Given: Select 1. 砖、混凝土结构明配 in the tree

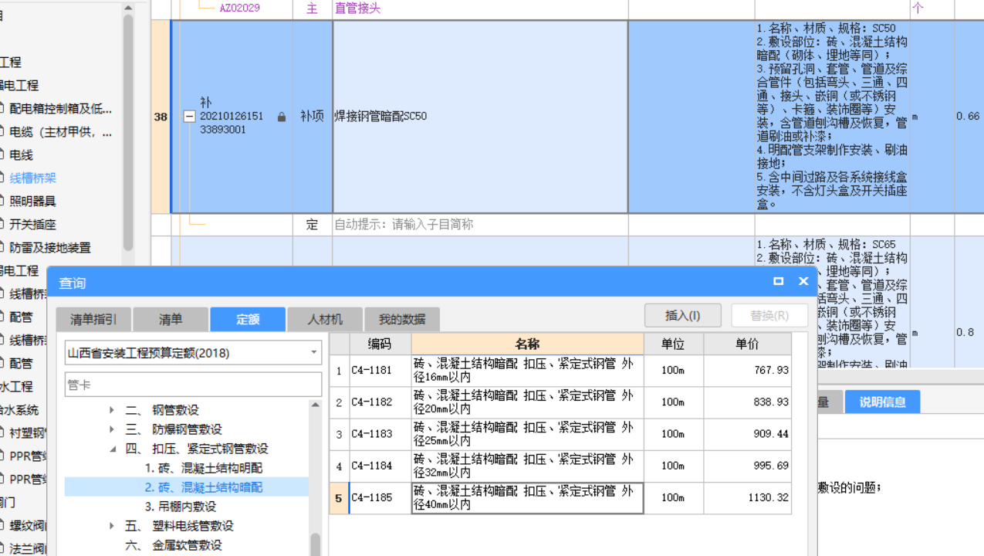Looking at the screenshot, I should point(204,468).
